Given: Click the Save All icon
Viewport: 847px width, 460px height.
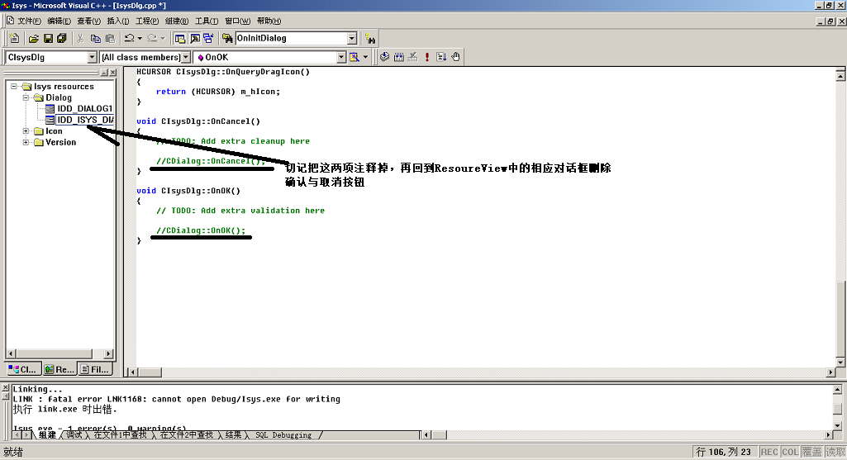Looking at the screenshot, I should tap(62, 38).
